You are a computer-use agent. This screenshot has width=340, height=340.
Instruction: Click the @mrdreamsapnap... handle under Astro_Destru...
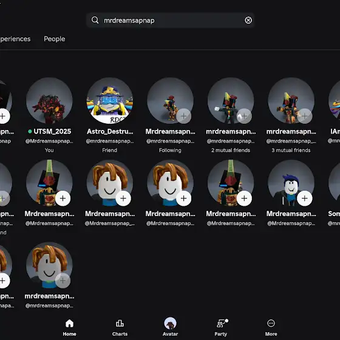coord(110,141)
